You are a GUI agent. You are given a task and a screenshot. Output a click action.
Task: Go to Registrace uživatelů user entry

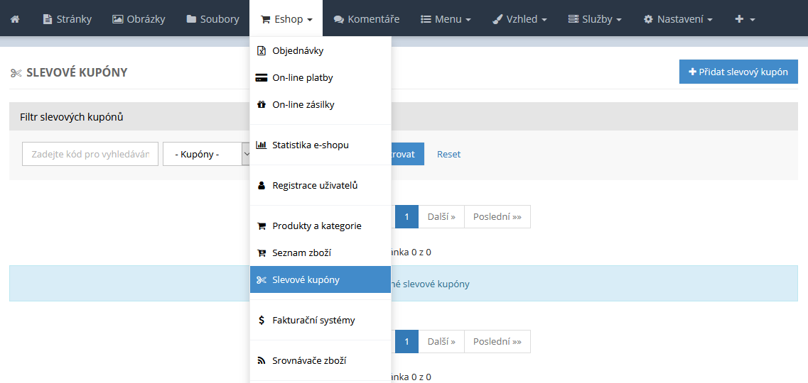click(314, 186)
